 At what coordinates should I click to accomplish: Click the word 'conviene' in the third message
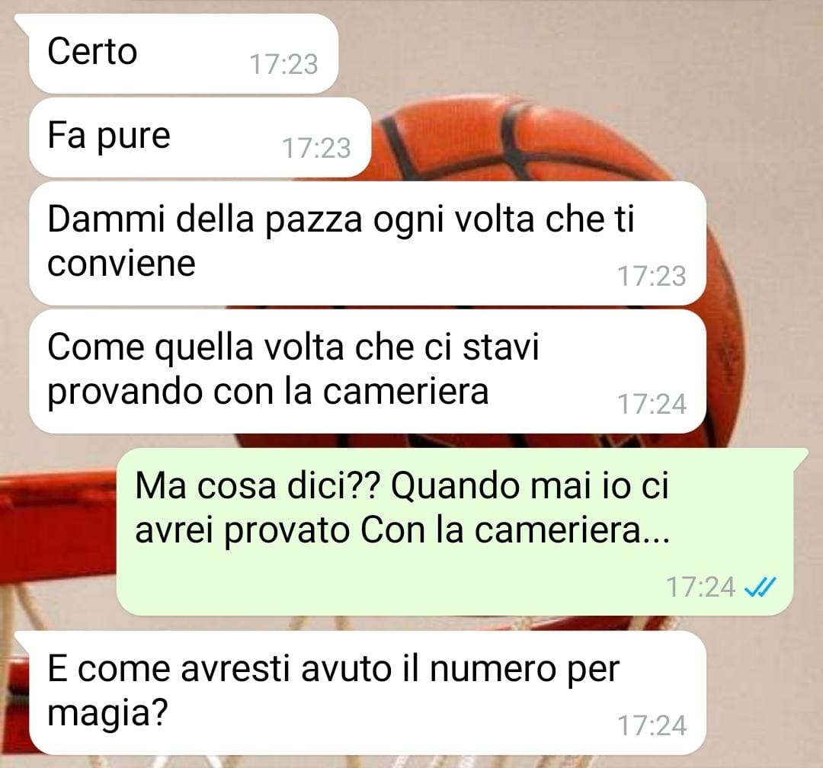[x=121, y=264]
